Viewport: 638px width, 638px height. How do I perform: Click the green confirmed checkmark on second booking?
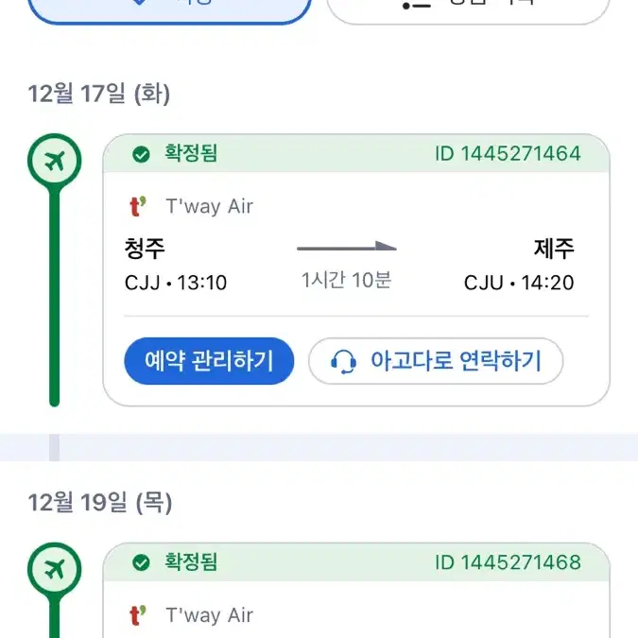click(141, 562)
